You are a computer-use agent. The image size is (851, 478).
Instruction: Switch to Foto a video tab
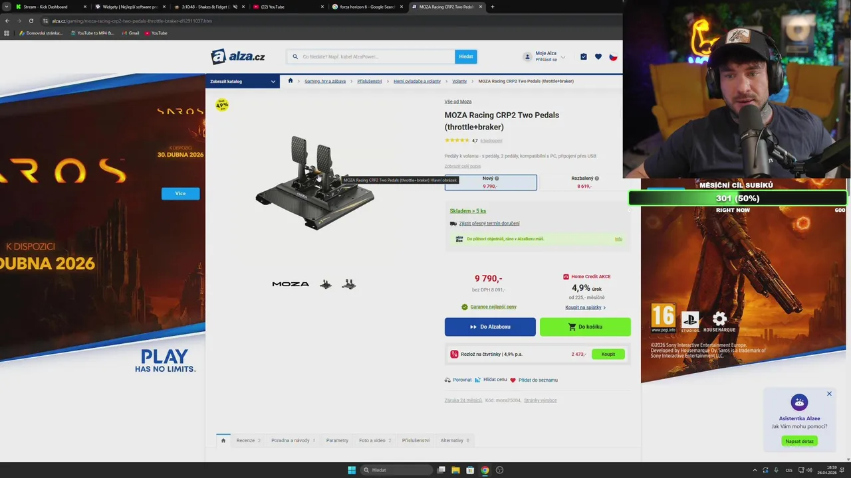375,440
